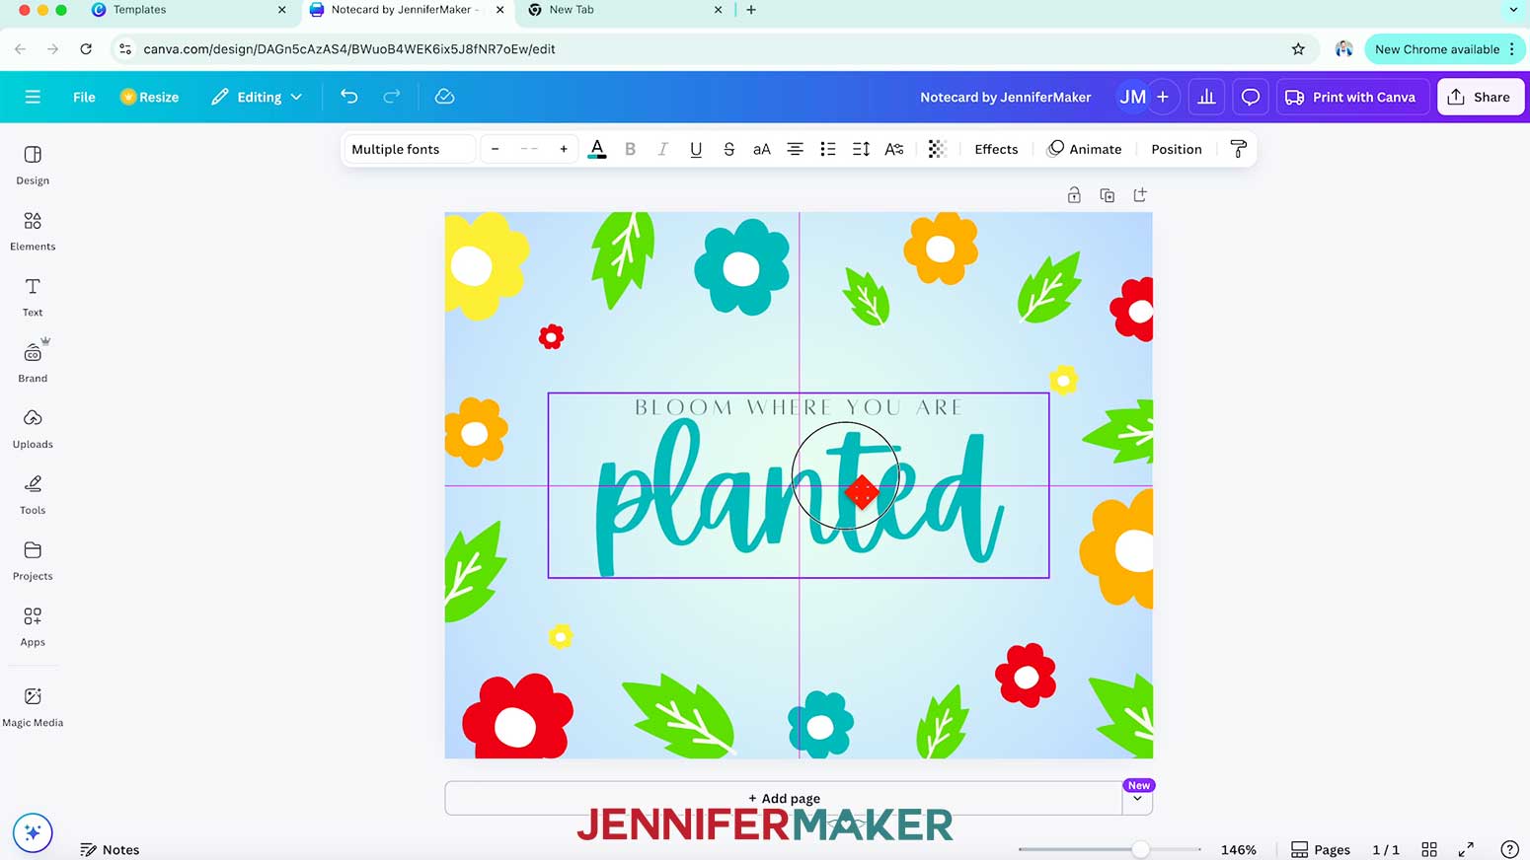Open the transparency control

click(937, 149)
